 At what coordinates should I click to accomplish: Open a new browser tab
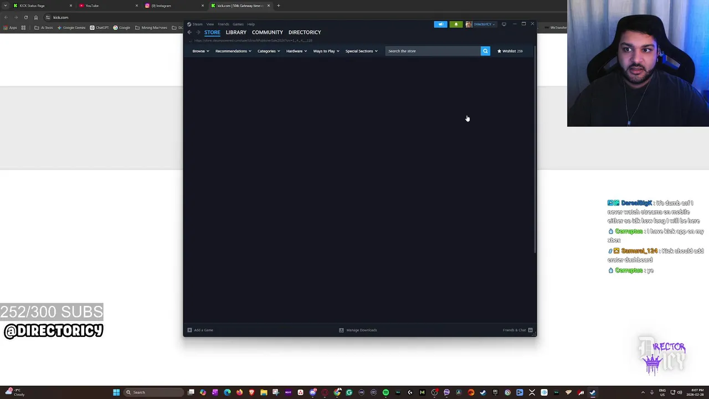coord(279,6)
